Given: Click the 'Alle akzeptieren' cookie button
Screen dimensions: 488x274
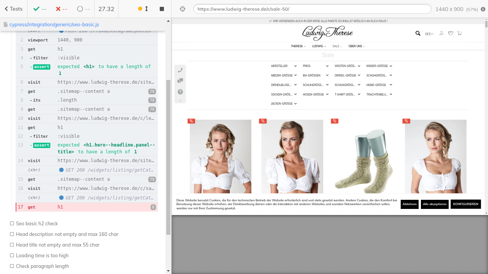Looking at the screenshot, I should coord(435,204).
